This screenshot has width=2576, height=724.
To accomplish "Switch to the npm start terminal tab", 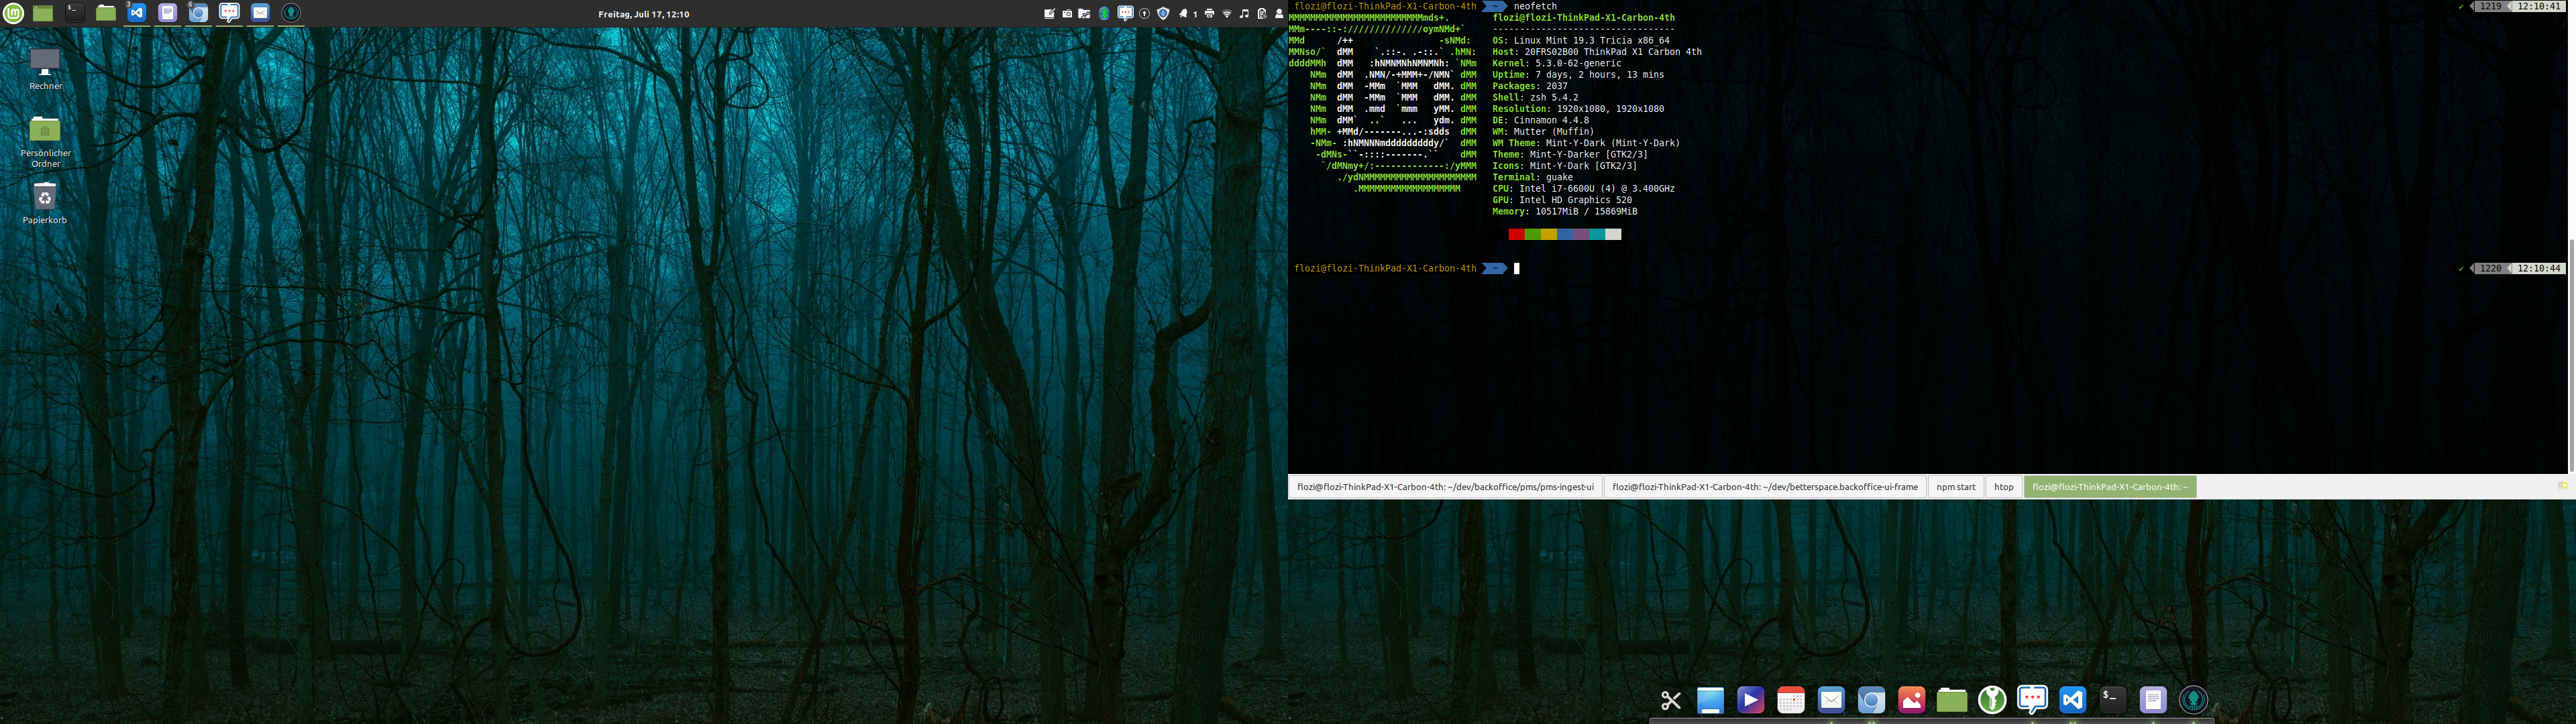I will [x=1955, y=487].
